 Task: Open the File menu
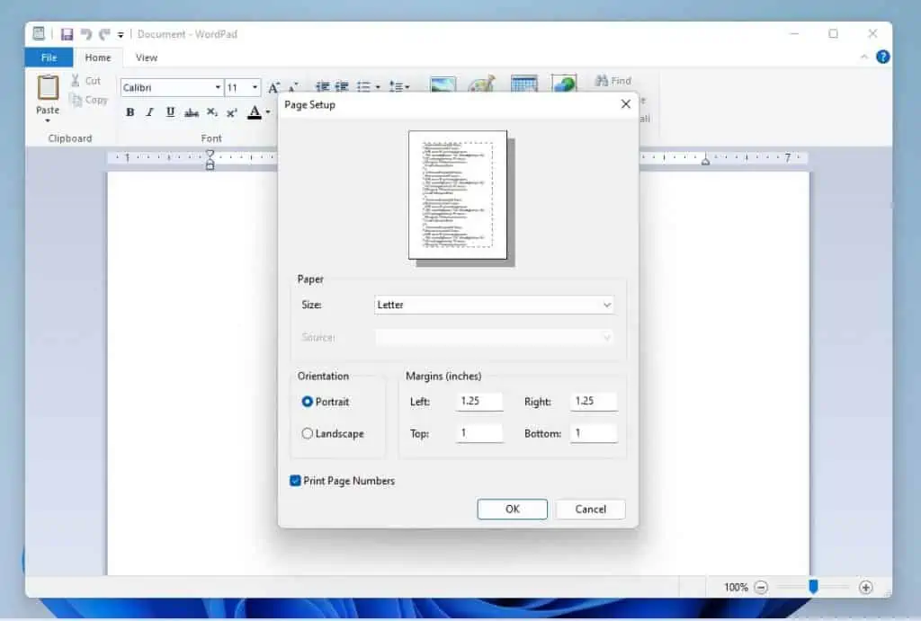(48, 57)
